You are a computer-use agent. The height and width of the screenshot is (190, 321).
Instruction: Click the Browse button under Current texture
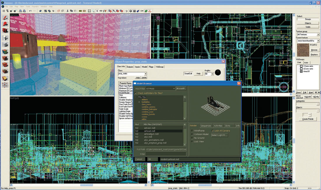click(315, 50)
